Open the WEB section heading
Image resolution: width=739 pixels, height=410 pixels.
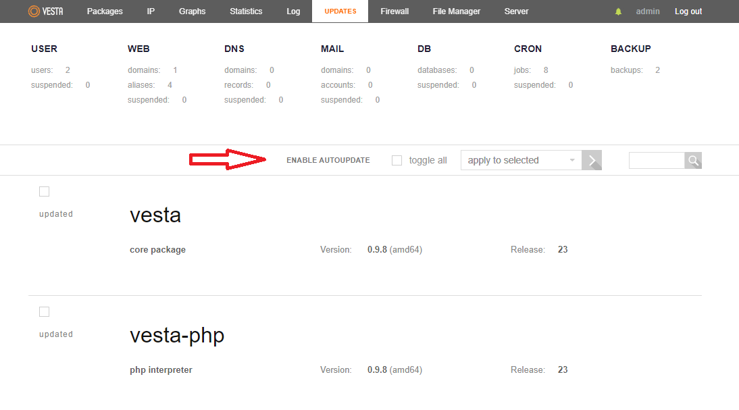tap(138, 49)
